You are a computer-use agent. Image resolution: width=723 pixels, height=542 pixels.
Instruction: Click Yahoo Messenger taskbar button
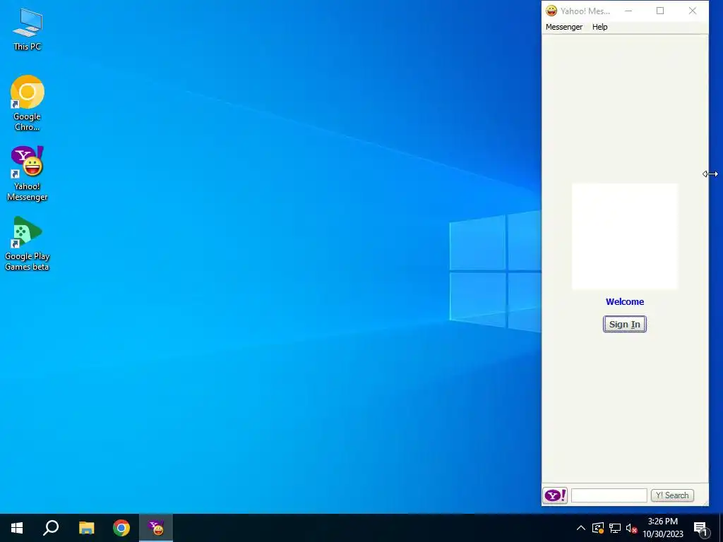point(156,528)
